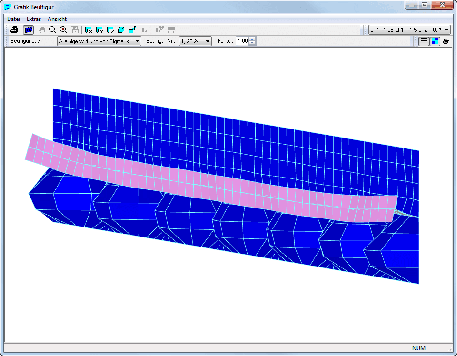This screenshot has width=457, height=356.
Task: Click the grayed diagram icon after separator
Action: tap(146, 30)
